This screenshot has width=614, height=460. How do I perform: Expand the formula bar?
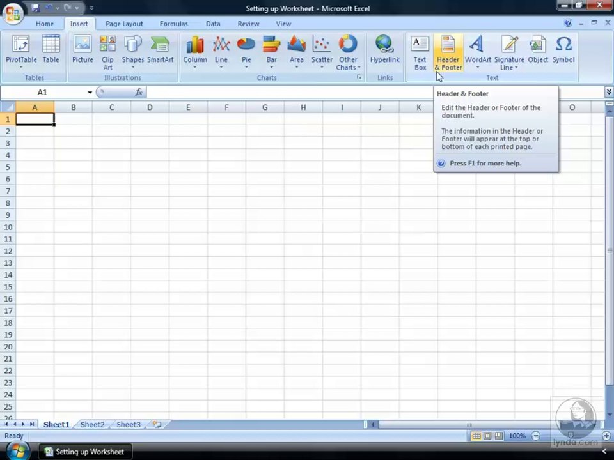coord(609,92)
